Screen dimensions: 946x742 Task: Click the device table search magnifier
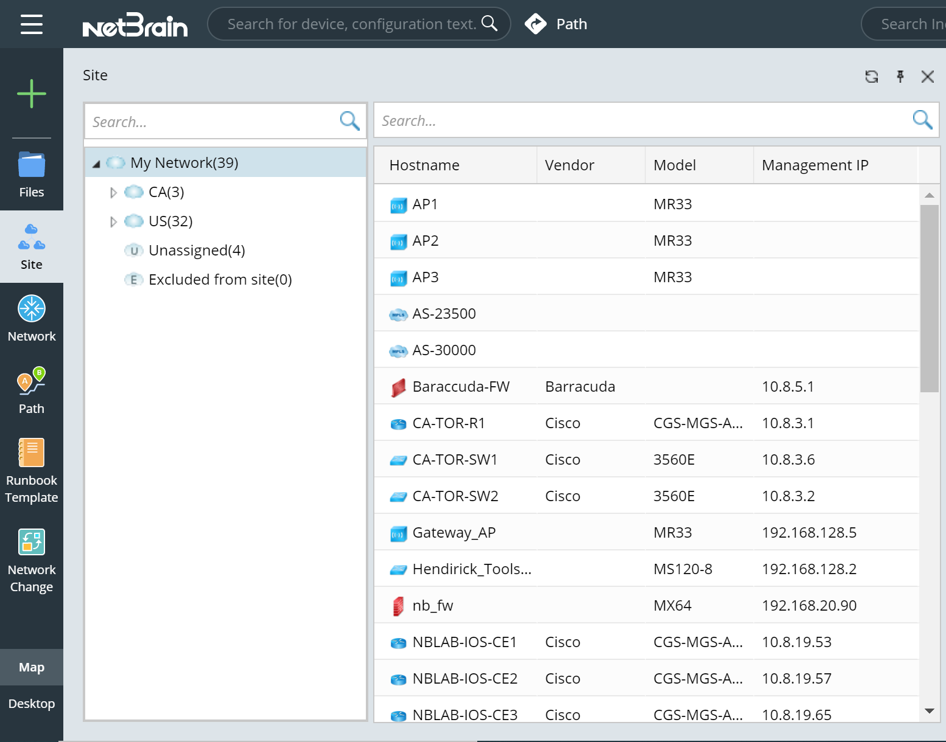(x=923, y=119)
